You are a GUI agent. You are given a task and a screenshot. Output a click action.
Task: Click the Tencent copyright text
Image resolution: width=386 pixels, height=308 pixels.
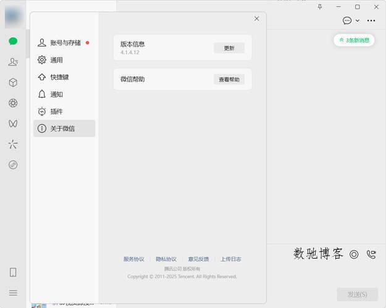[182, 277]
